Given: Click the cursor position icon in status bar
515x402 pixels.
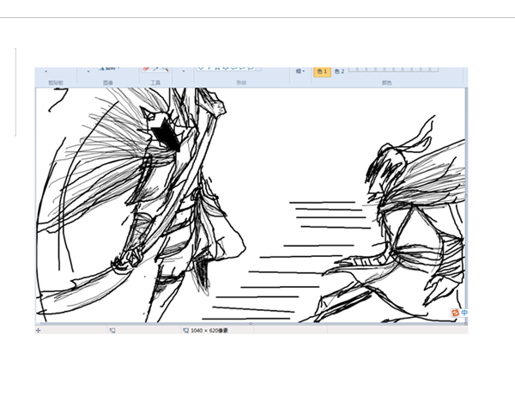Looking at the screenshot, I should pos(39,330).
